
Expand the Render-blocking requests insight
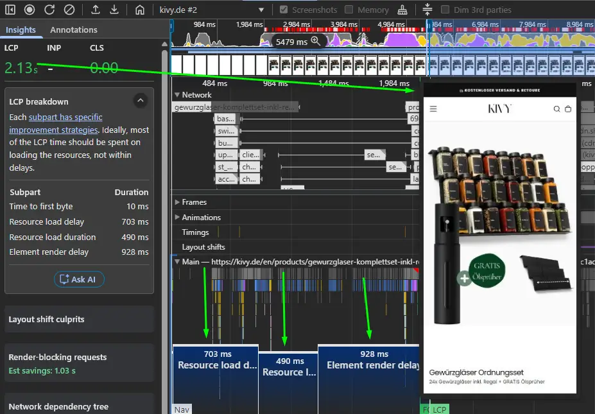[x=80, y=363]
